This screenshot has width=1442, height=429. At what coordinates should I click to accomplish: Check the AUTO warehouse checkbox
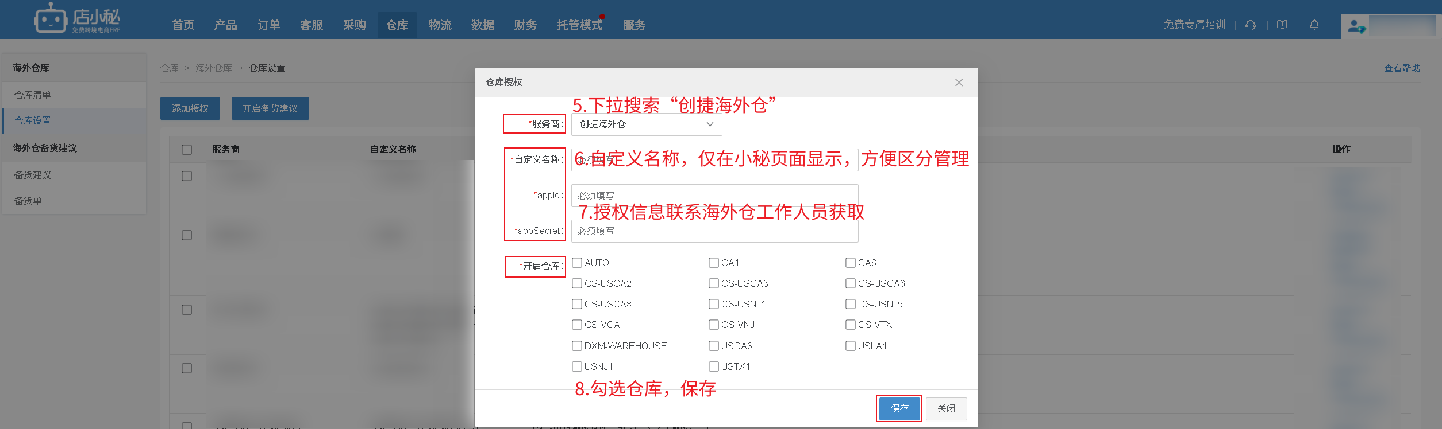point(577,263)
